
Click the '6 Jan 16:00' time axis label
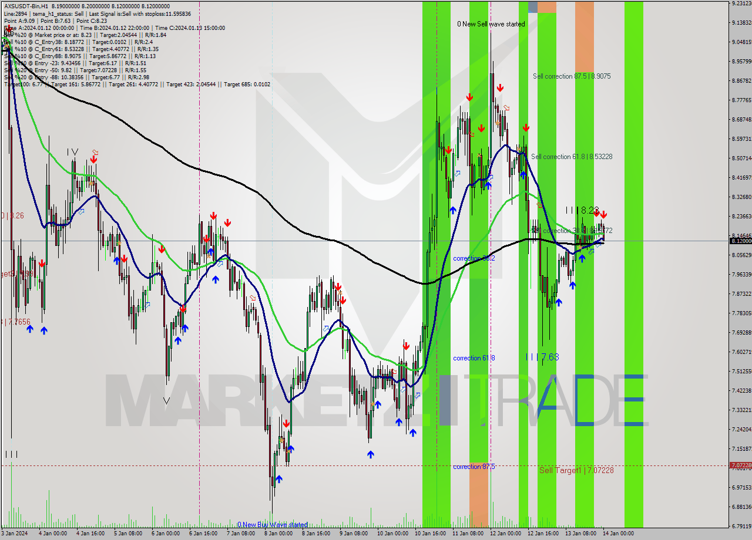click(x=203, y=534)
